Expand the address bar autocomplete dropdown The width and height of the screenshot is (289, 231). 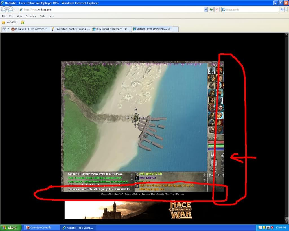pos(206,10)
